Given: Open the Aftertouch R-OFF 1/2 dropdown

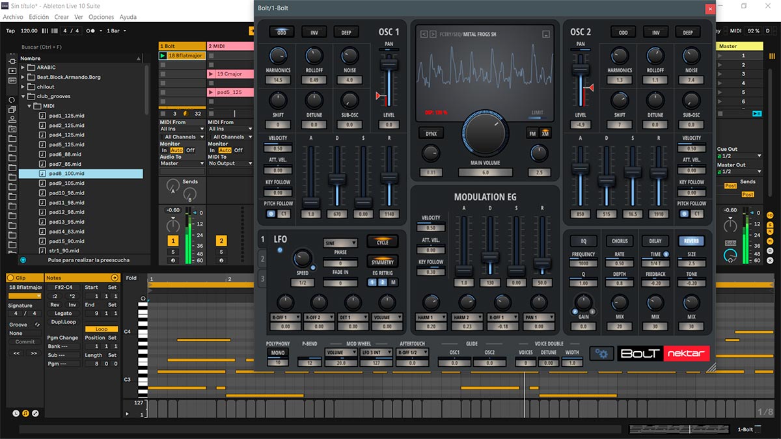Looking at the screenshot, I should [412, 353].
